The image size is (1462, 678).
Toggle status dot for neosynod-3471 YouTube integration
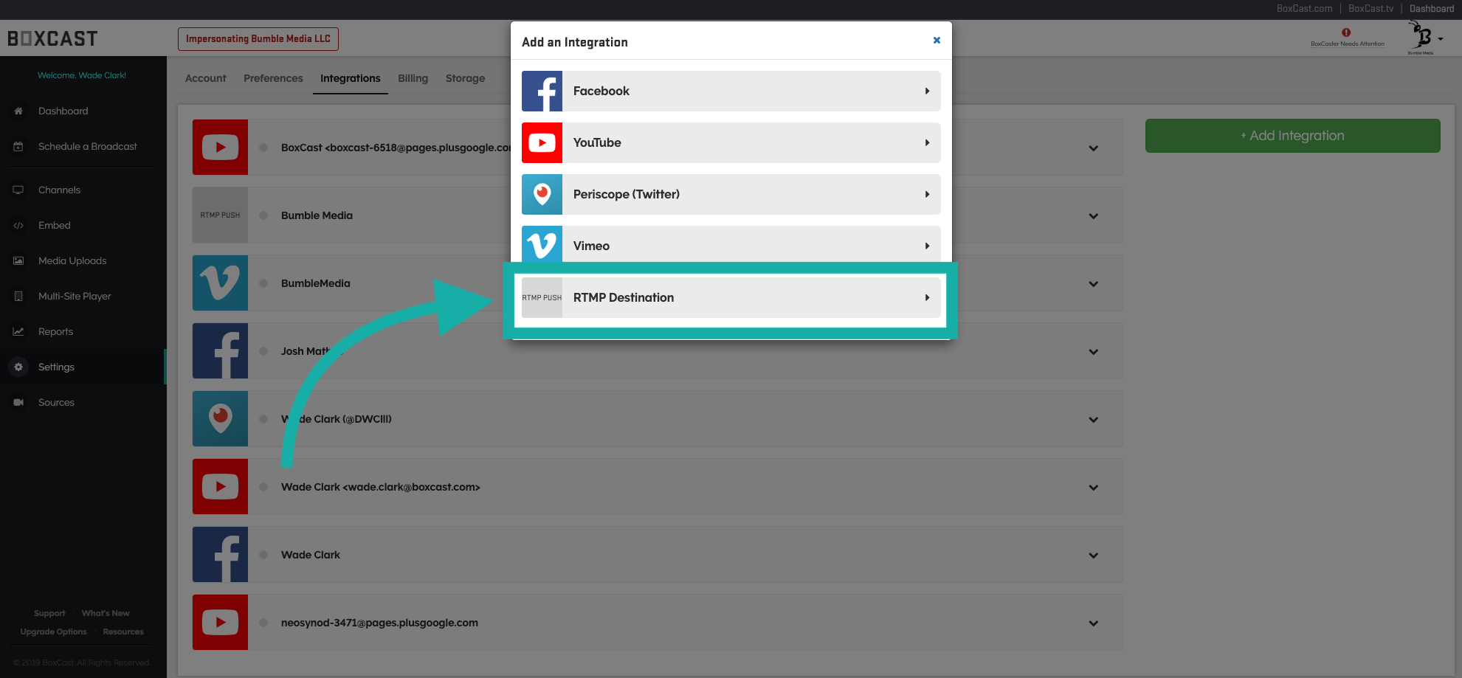(x=263, y=623)
